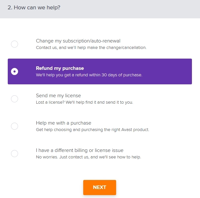Click the selected 'Refund my purchase' radio button
This screenshot has width=200, height=198.
[x=15, y=71]
